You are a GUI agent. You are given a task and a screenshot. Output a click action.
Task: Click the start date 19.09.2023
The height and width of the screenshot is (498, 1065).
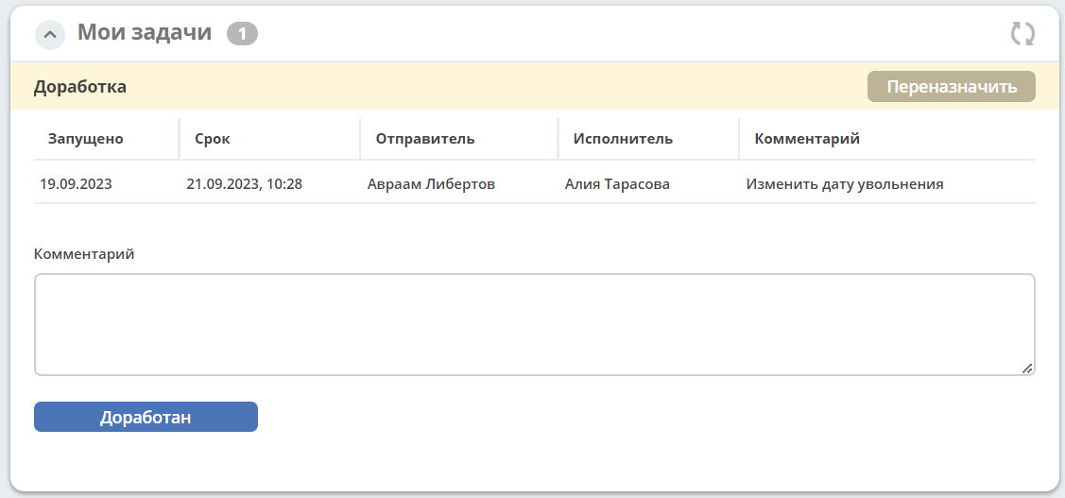(76, 184)
